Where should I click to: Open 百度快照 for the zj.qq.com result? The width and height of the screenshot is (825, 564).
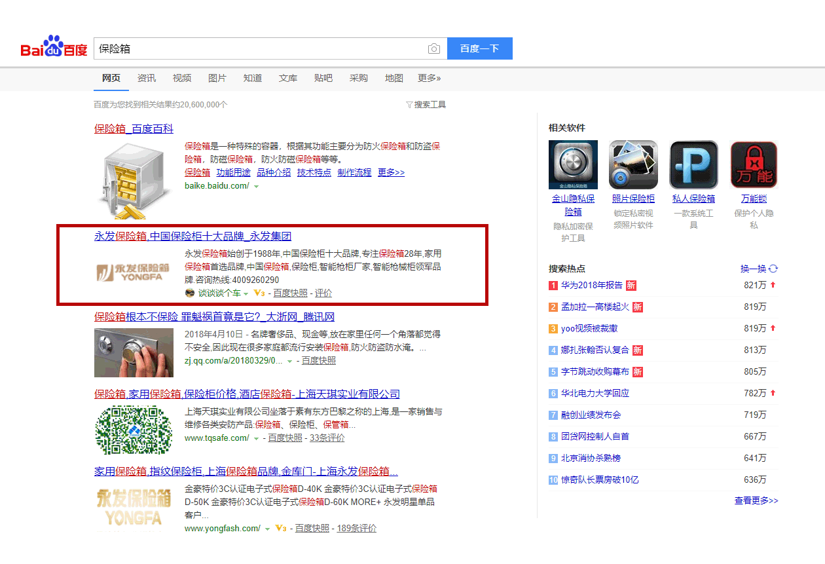[319, 360]
